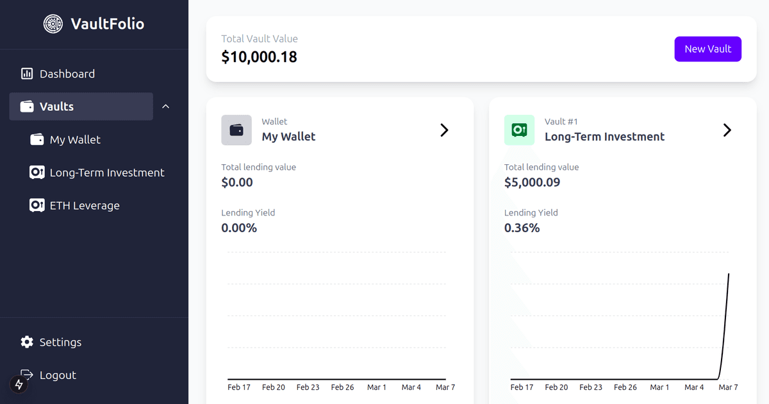Click the VaultFolio logo icon
769x404 pixels.
(x=53, y=24)
